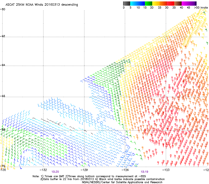This screenshot has height=184, width=209.
Task: Click the magenta 40–45 knots color segment
Action: (185, 3)
